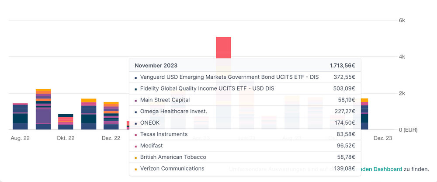Select the Aug. 22 stacked bar
437x182 pixels.
[x=20, y=117]
